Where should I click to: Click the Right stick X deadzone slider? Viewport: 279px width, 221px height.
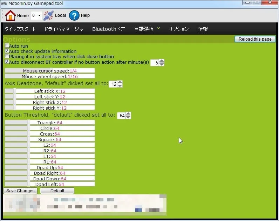[50, 102]
